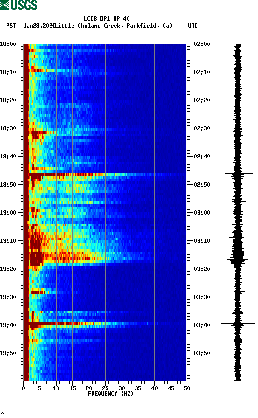Click the 02:30 UTC time label
The width and height of the screenshot is (258, 418).
[x=202, y=128]
